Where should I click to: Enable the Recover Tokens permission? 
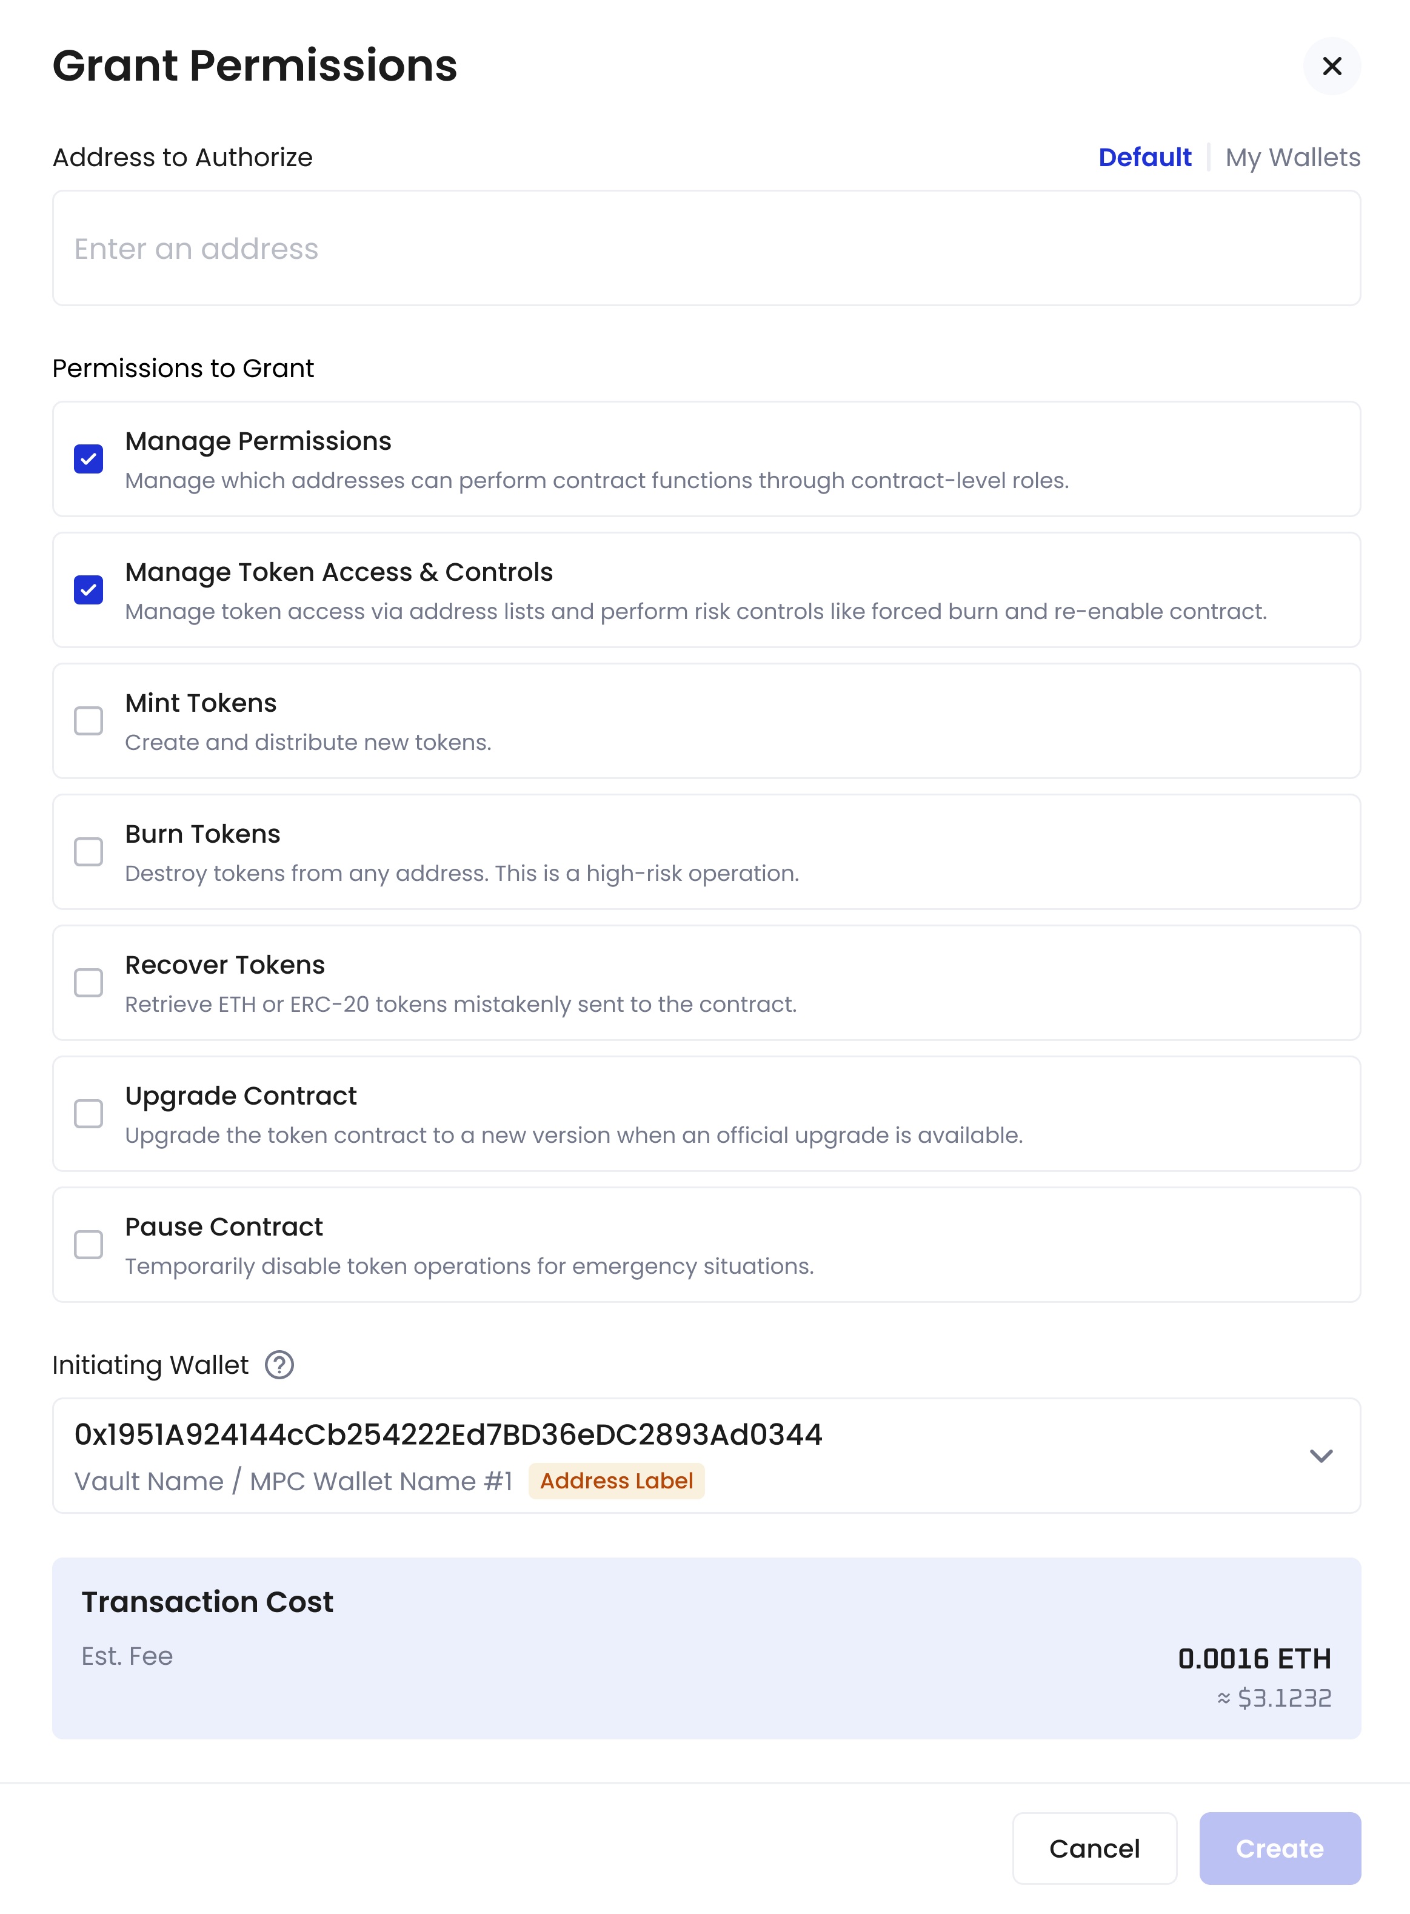tap(88, 983)
